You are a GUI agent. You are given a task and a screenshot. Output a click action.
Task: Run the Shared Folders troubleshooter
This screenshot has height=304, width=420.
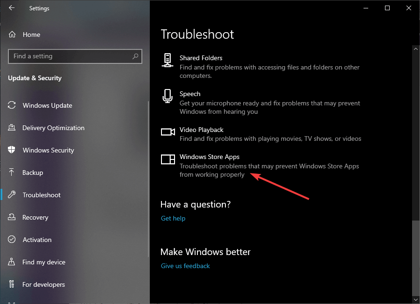[x=261, y=66]
